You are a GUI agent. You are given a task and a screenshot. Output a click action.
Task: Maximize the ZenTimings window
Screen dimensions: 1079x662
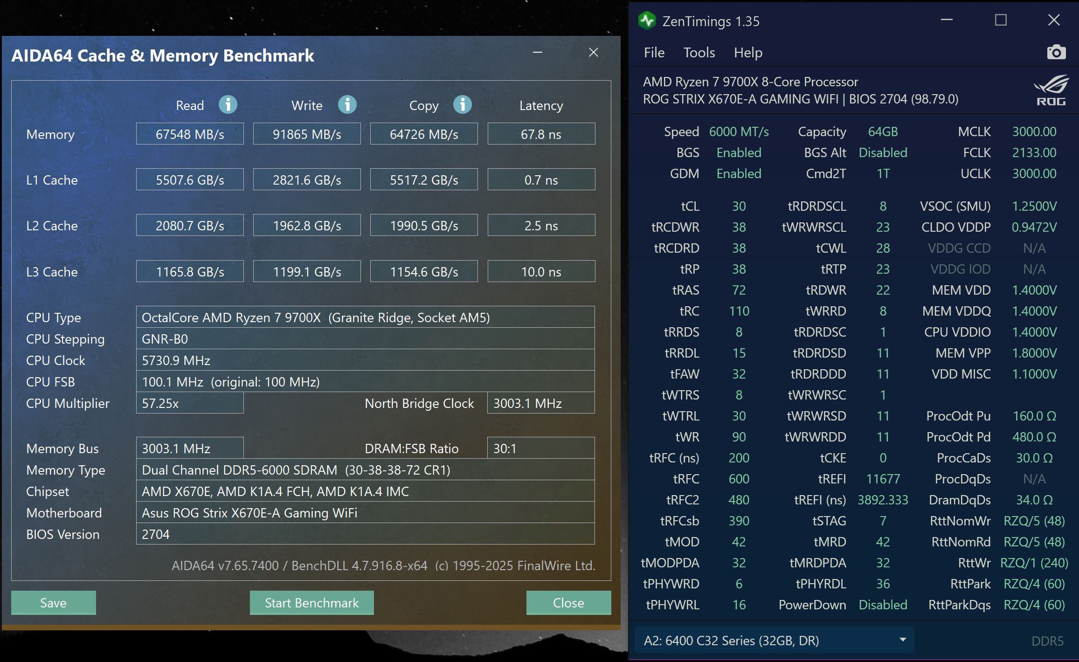pos(1001,20)
